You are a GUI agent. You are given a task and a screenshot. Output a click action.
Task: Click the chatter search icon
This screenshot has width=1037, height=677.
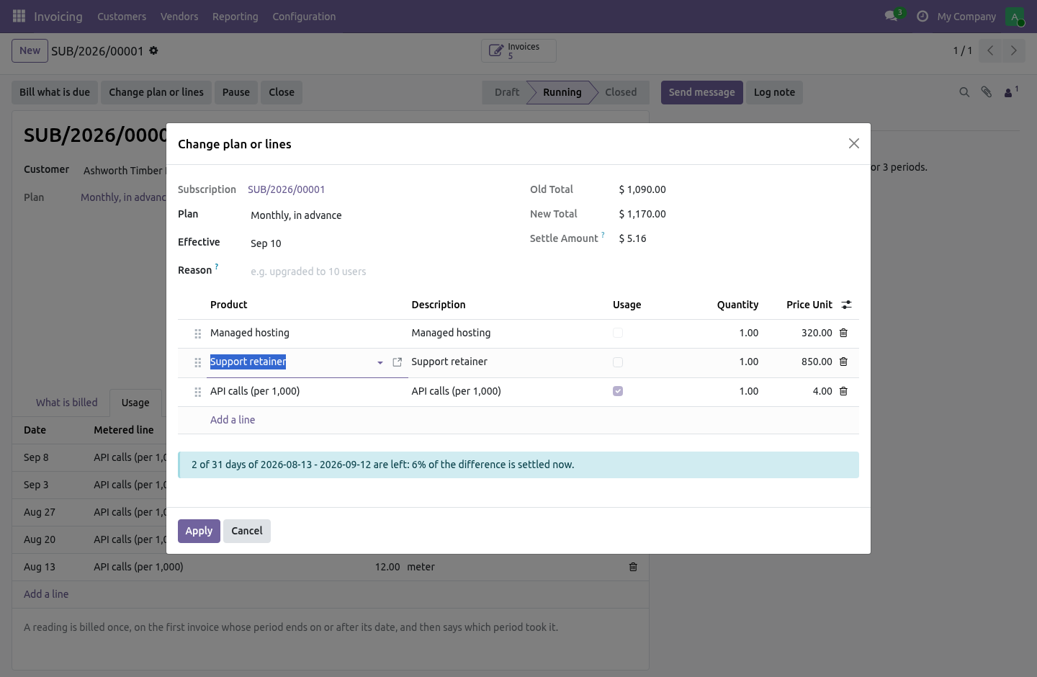point(964,92)
